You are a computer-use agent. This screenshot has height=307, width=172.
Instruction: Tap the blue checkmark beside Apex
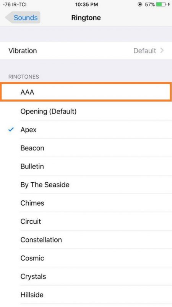click(11, 129)
